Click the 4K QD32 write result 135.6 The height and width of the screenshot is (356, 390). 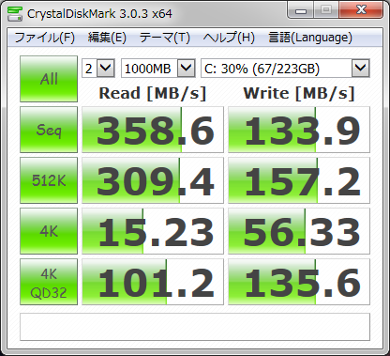[299, 282]
